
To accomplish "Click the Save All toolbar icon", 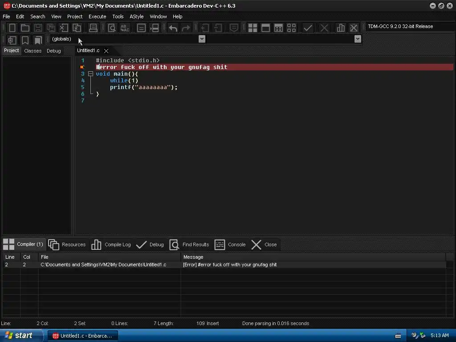I will point(51,28).
